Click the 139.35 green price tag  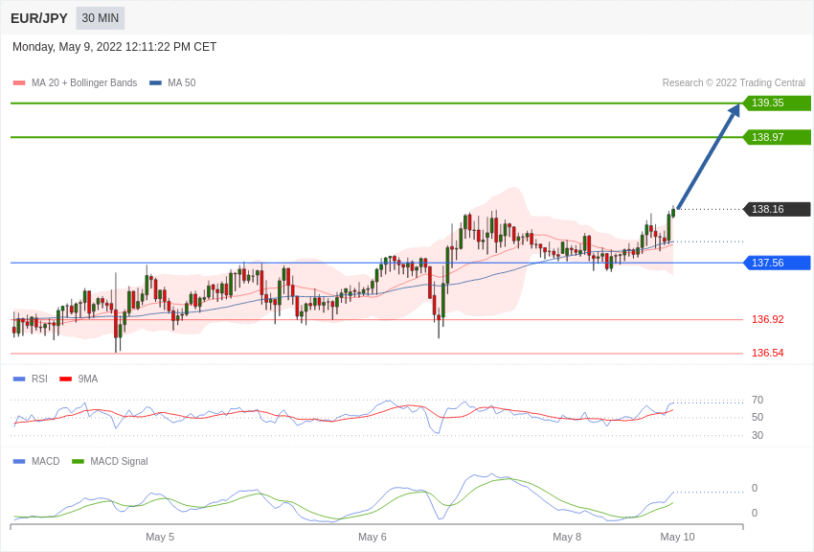pyautogui.click(x=777, y=103)
